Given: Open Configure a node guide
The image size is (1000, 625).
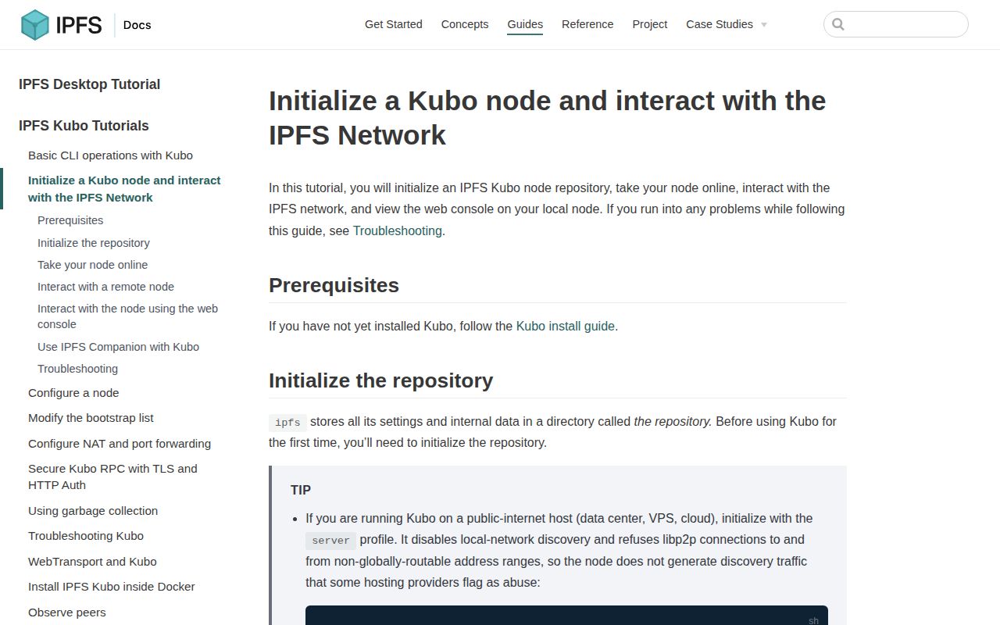Looking at the screenshot, I should pyautogui.click(x=73, y=393).
